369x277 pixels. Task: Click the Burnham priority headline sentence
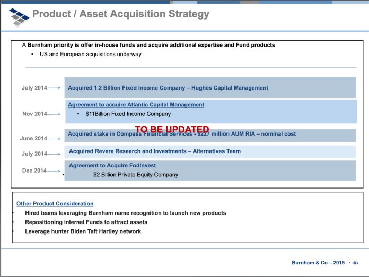(x=148, y=45)
